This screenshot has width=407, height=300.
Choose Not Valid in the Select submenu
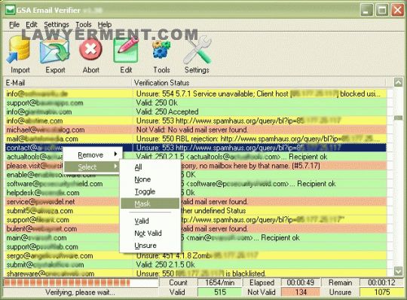[150, 234]
